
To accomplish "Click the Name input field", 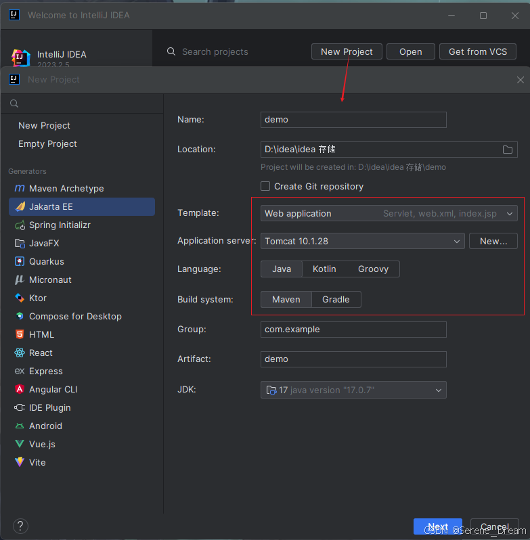I will click(x=353, y=120).
